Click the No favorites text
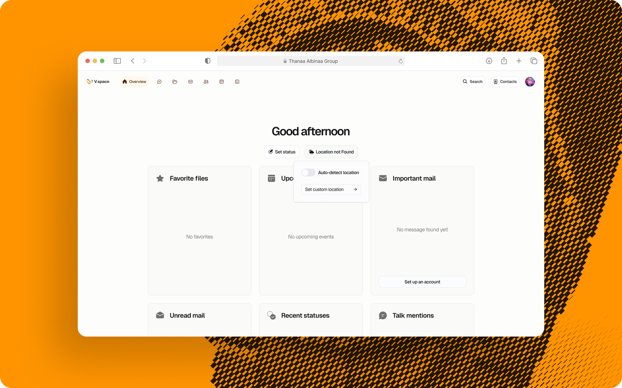The image size is (622, 388). pyautogui.click(x=199, y=237)
